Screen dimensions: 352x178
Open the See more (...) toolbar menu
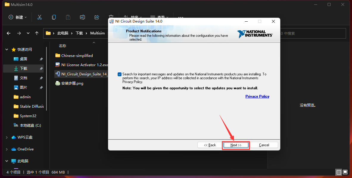pyautogui.click(x=181, y=17)
